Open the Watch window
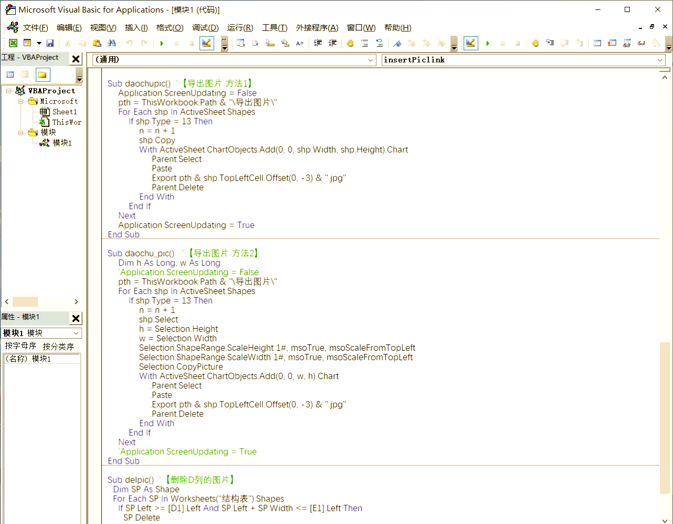This screenshot has width=673, height=524. pyautogui.click(x=627, y=43)
